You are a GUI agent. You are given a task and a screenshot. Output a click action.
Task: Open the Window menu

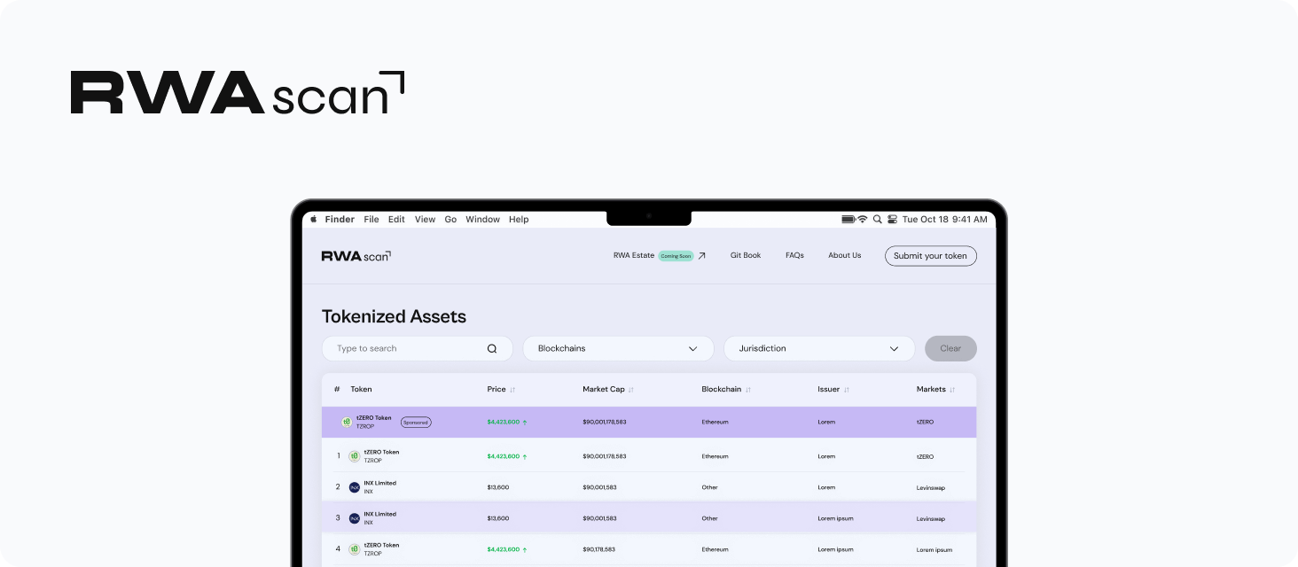pos(483,220)
